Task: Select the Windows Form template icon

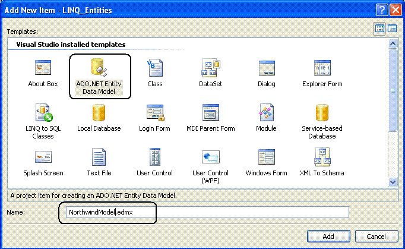Action: click(267, 157)
